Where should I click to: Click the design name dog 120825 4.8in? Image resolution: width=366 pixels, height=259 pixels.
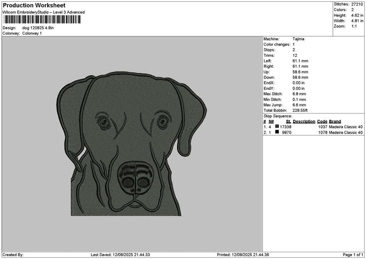click(40, 28)
